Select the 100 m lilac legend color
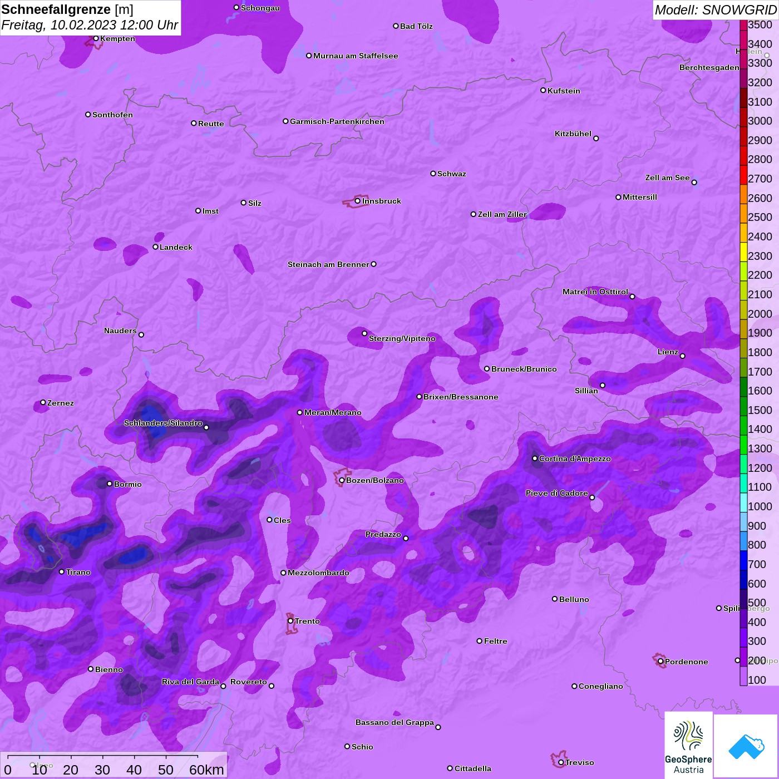Viewport: 779px width, 779px height. coord(743,676)
